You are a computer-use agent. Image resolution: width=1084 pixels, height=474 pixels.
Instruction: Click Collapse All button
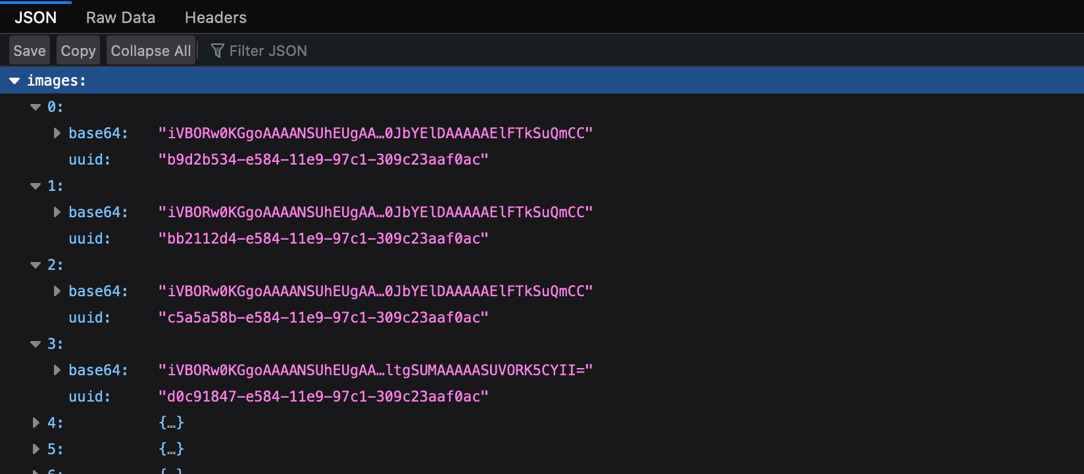pyautogui.click(x=151, y=51)
